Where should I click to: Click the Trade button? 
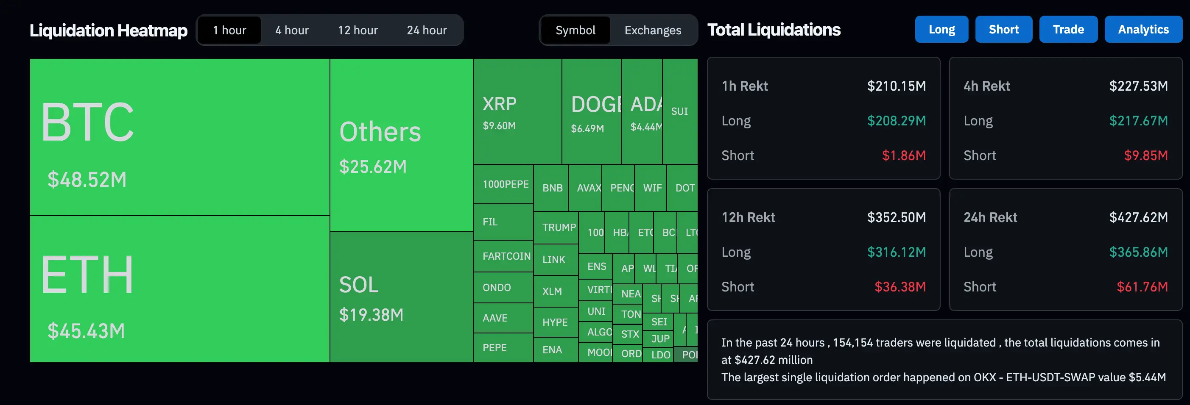pos(1068,29)
